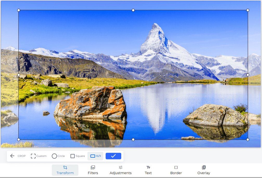Choose the Circle crop shape

[58, 156]
